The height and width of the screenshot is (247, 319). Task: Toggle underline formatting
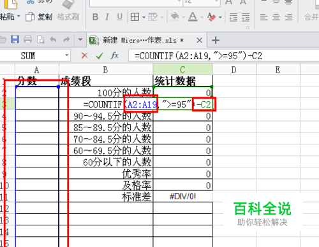(x=120, y=17)
